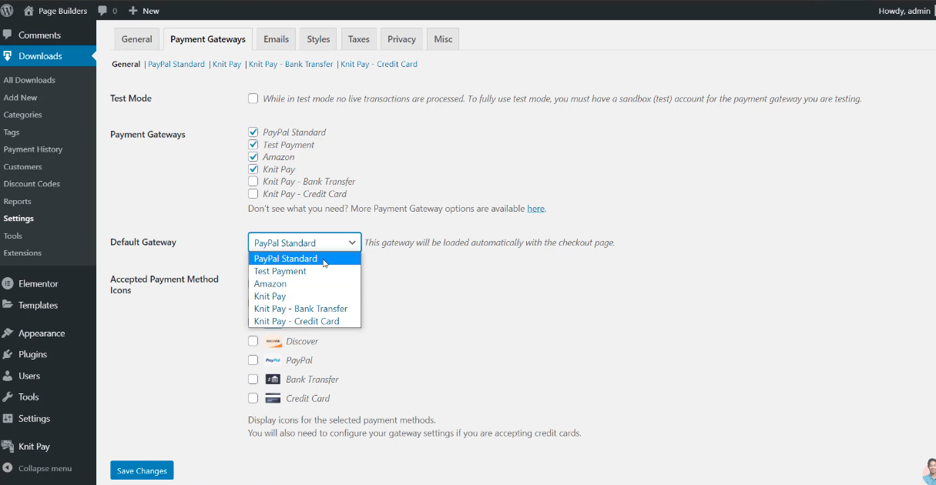Go to Payment History in sidebar
Image resolution: width=936 pixels, height=485 pixels.
[33, 149]
